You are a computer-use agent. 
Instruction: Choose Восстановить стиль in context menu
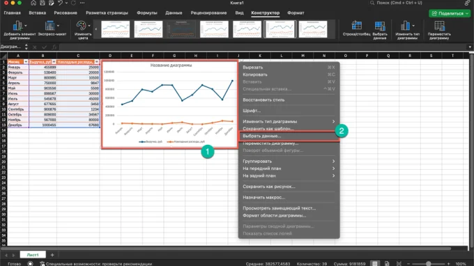289,100
